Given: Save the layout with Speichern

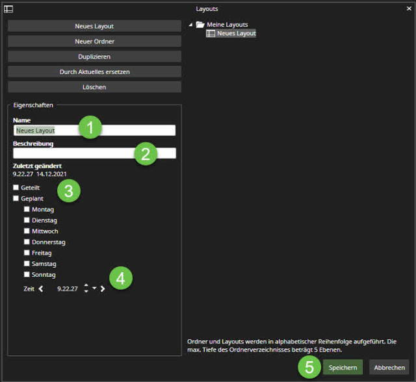Looking at the screenshot, I should tap(343, 367).
